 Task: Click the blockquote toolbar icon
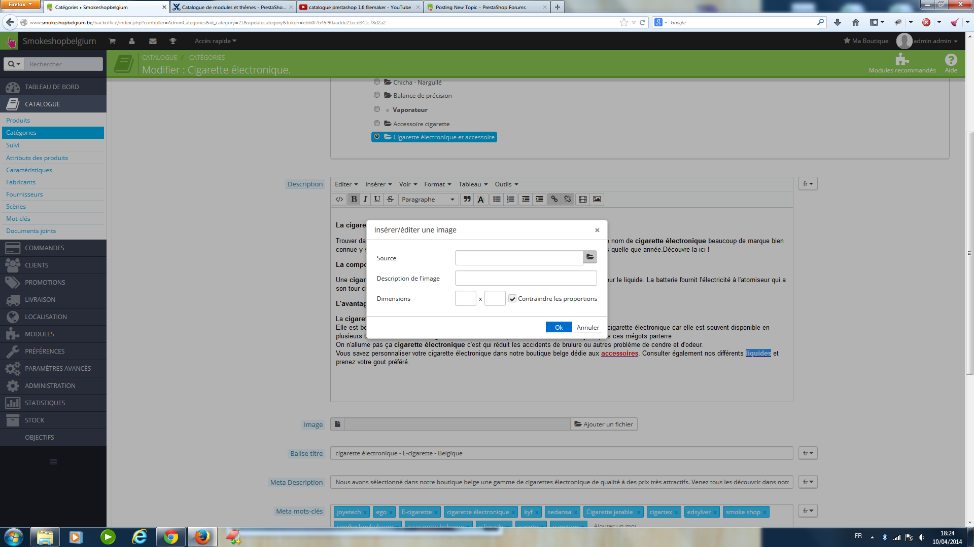coord(467,200)
